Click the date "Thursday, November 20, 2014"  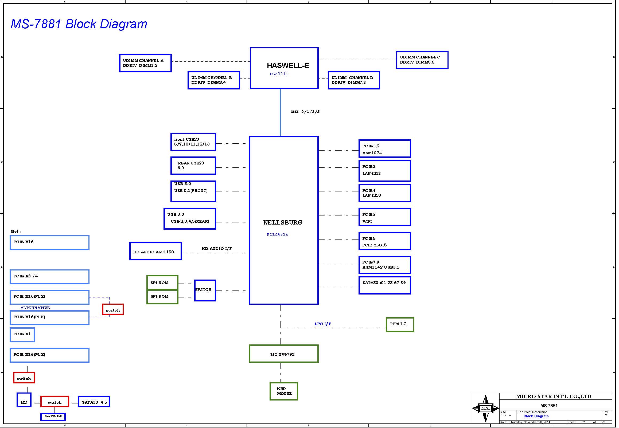[530, 422]
